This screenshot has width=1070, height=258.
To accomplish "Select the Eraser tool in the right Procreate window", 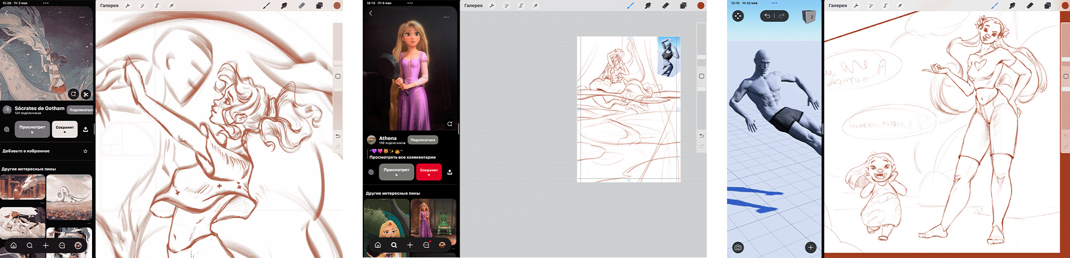I will (1029, 6).
